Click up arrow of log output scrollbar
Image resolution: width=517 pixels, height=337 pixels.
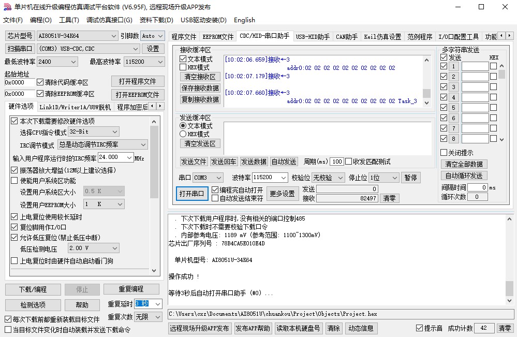[x=509, y=219]
